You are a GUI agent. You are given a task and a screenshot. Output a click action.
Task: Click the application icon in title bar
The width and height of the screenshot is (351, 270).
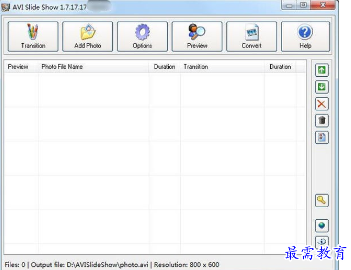click(5, 7)
